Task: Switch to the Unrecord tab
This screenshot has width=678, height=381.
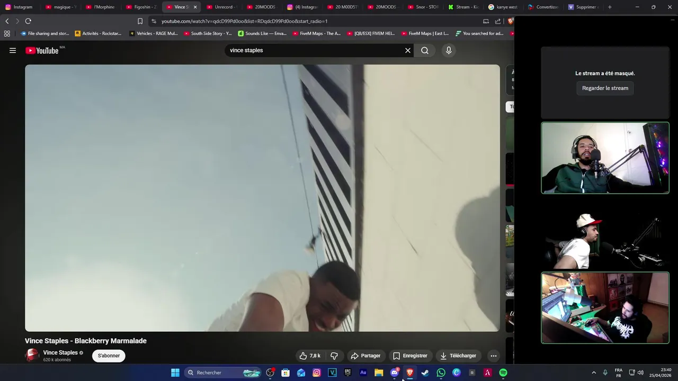Action: 221,7
